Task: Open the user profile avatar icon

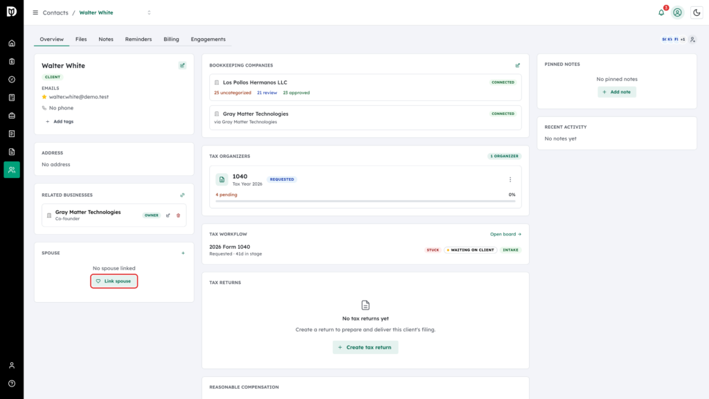Action: coord(677,12)
